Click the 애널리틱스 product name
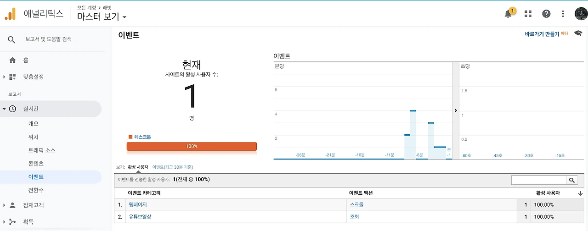This screenshot has width=588, height=231. (43, 14)
